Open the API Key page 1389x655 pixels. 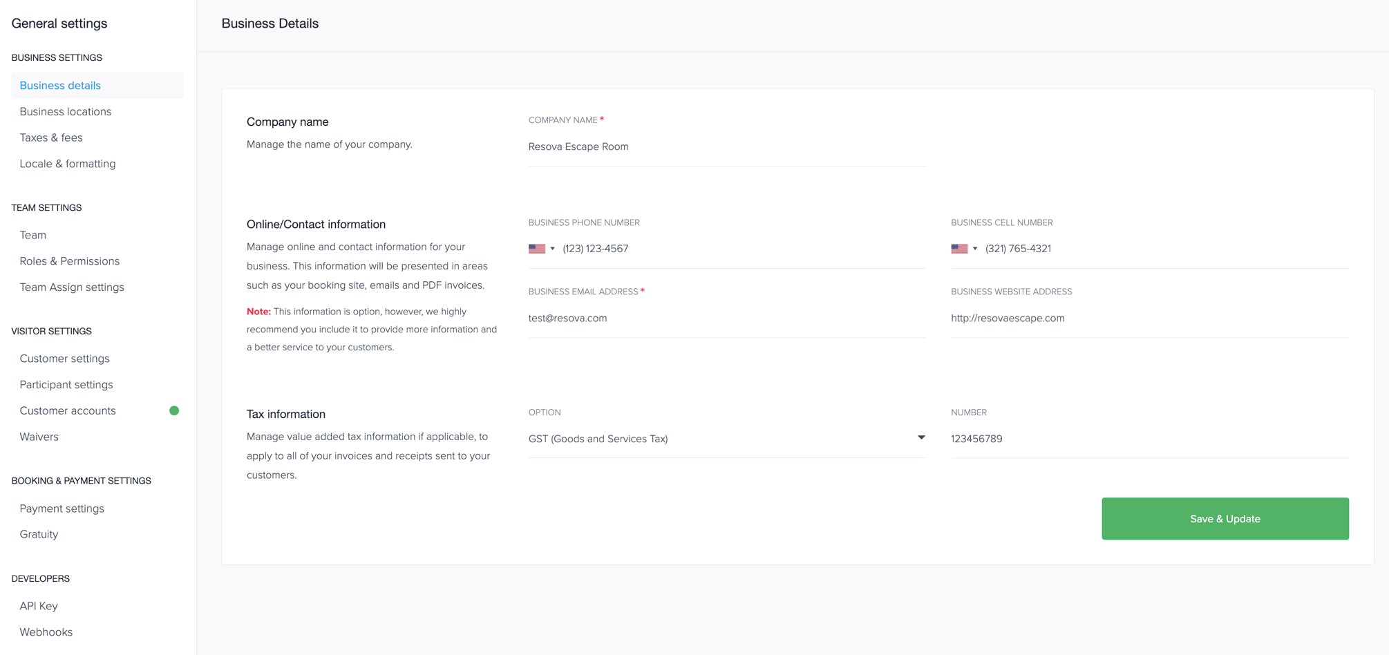(x=39, y=605)
